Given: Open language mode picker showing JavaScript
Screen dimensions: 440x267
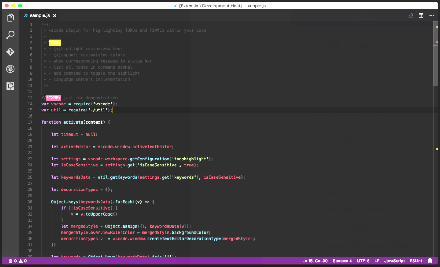Looking at the screenshot, I should tap(394, 261).
